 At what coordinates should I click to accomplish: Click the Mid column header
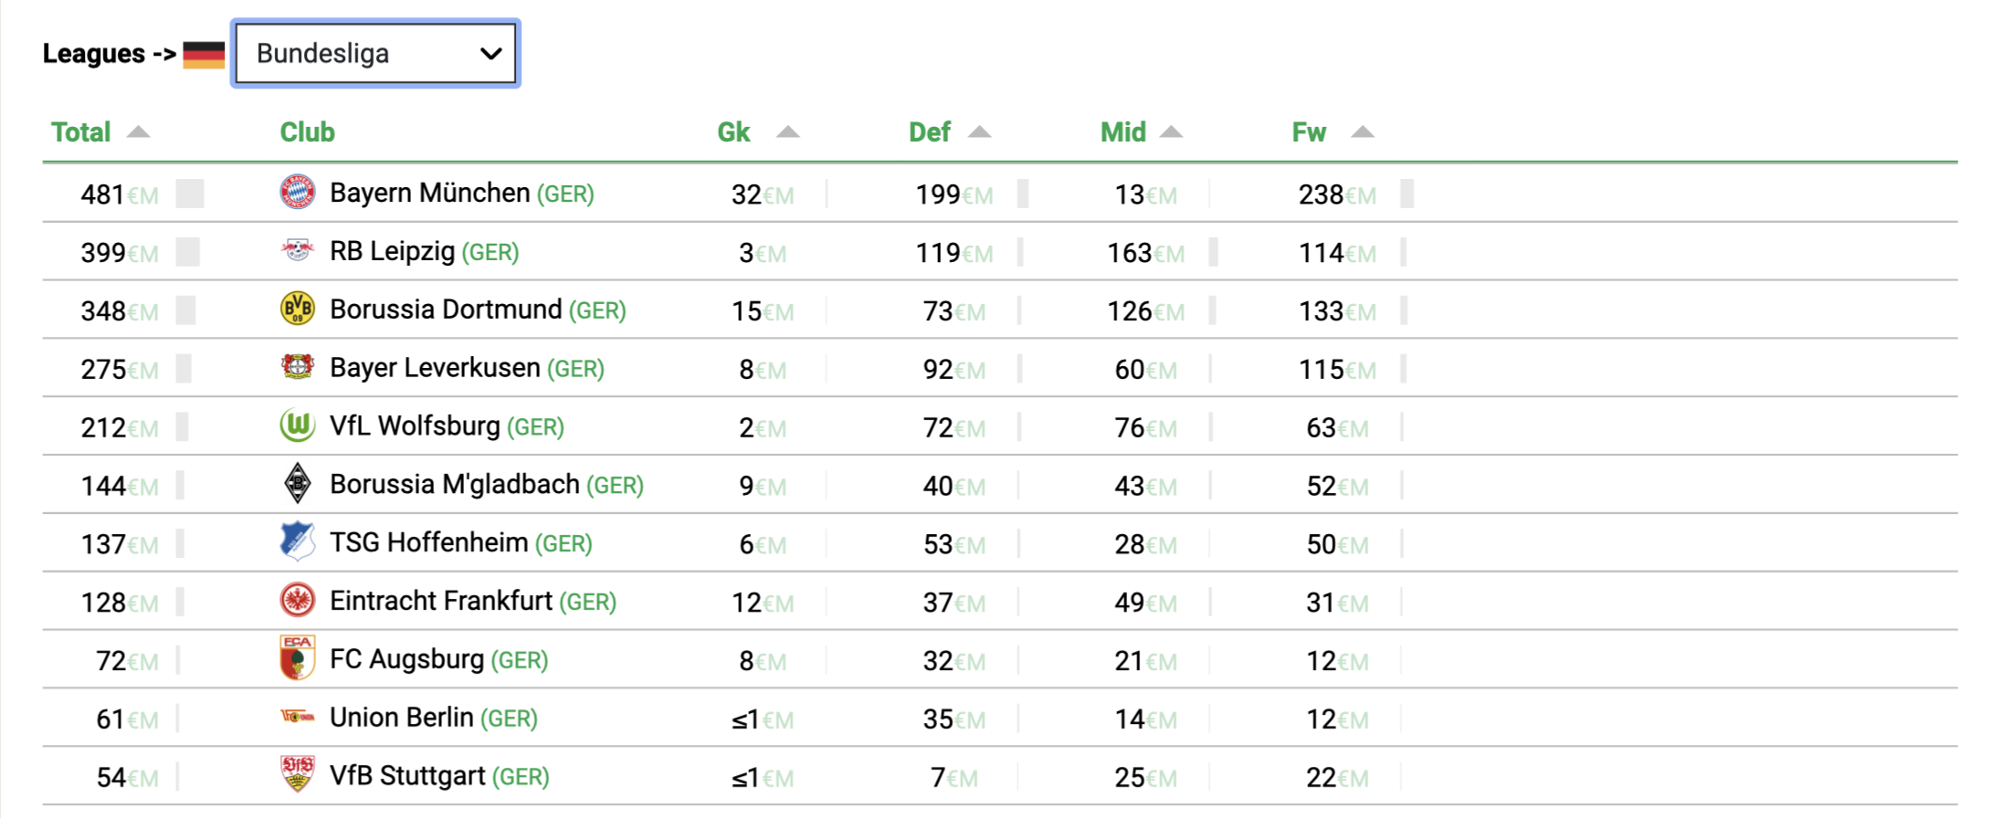tap(1123, 132)
